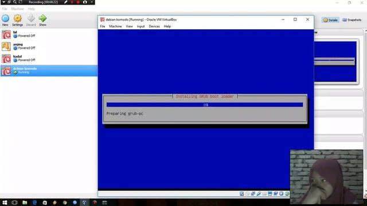Click the webcam overlay video
Image resolution: width=367 pixels, height=206 pixels.
coord(326,177)
